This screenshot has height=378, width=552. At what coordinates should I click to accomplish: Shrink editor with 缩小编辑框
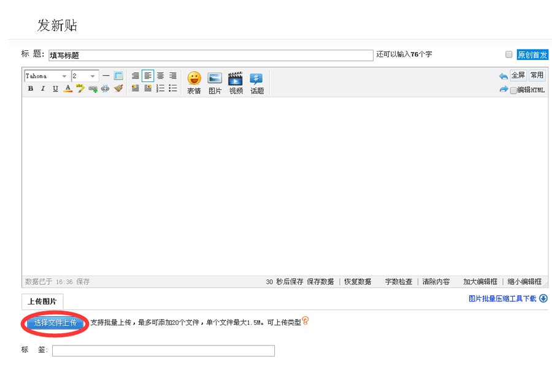(524, 282)
